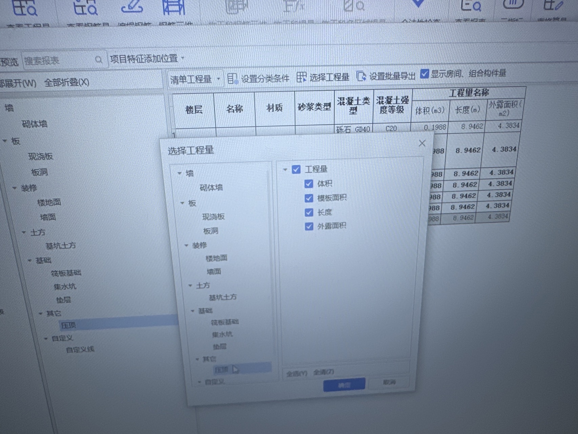
Task: Collapse the 其它 node in the main left tree
Action: (x=40, y=314)
